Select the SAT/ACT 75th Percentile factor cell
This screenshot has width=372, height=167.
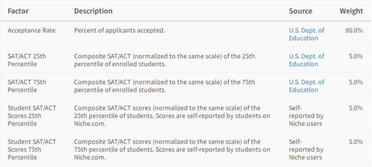[27, 86]
